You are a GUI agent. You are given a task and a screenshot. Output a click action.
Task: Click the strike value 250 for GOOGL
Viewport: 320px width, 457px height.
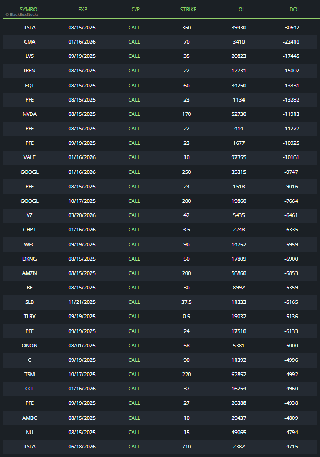(x=187, y=172)
